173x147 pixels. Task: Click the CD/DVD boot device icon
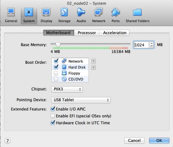[64, 79]
